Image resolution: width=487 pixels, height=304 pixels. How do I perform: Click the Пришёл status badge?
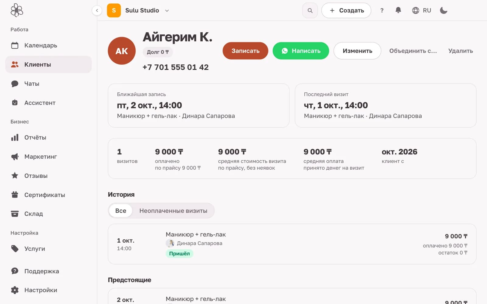(179, 254)
